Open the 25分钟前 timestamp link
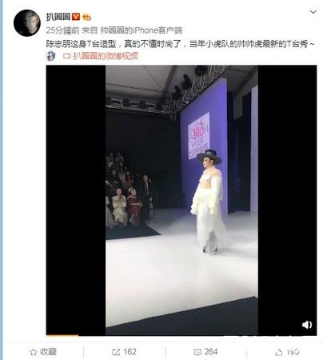The height and width of the screenshot is (360, 323). [x=62, y=30]
